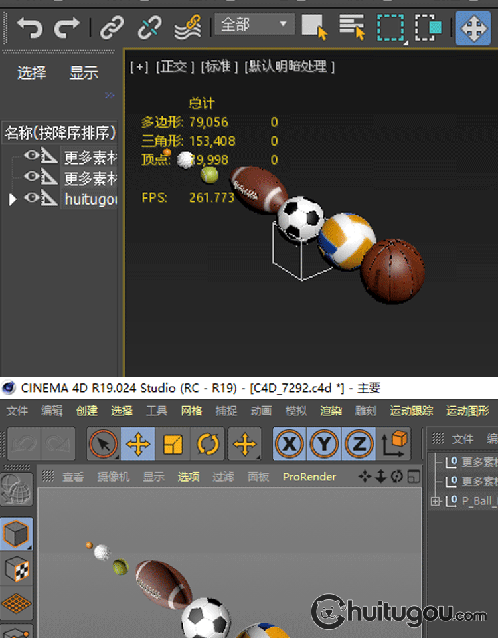This screenshot has width=498, height=638.
Task: Click the Cinema 4D Live Selection arrow tool
Action: tap(103, 444)
